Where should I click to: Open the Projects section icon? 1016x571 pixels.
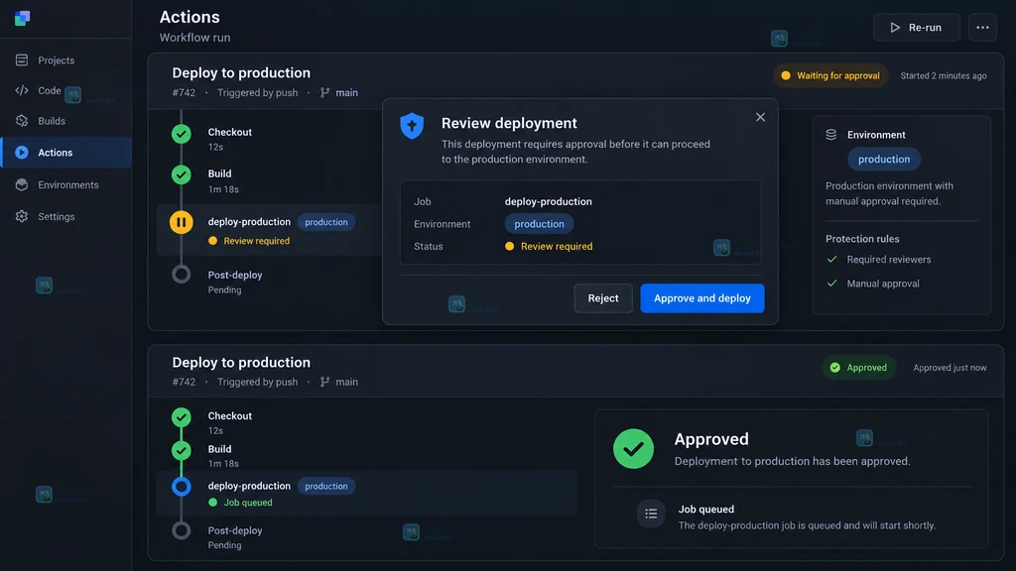click(22, 60)
